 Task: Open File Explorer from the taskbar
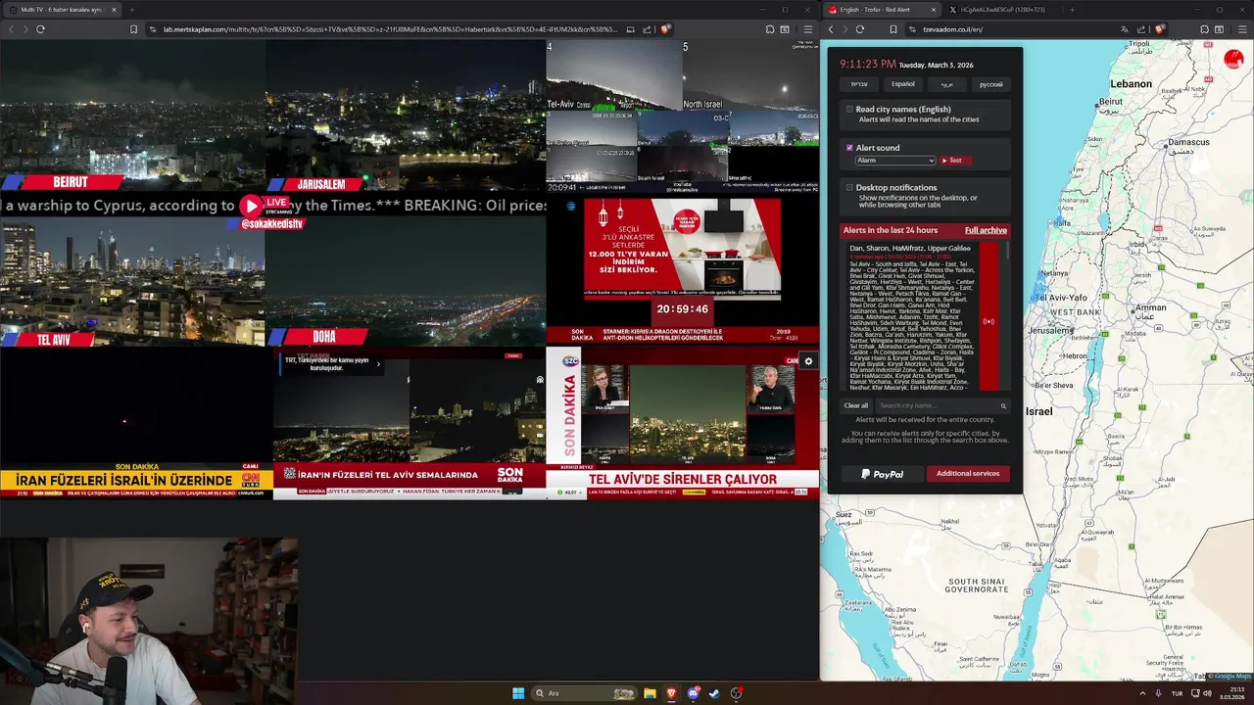tap(650, 693)
